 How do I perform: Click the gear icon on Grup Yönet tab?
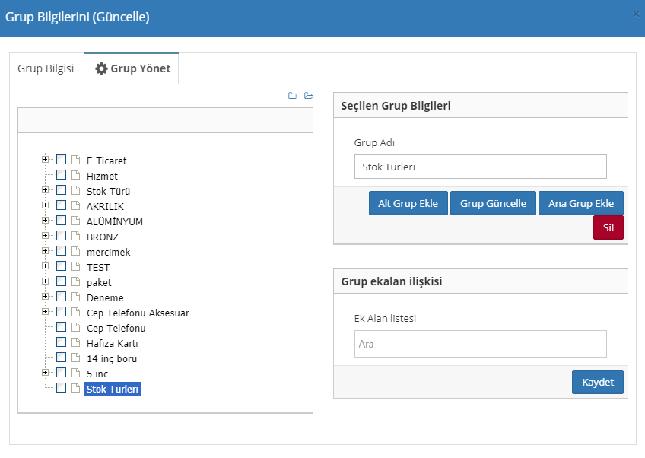coord(101,68)
